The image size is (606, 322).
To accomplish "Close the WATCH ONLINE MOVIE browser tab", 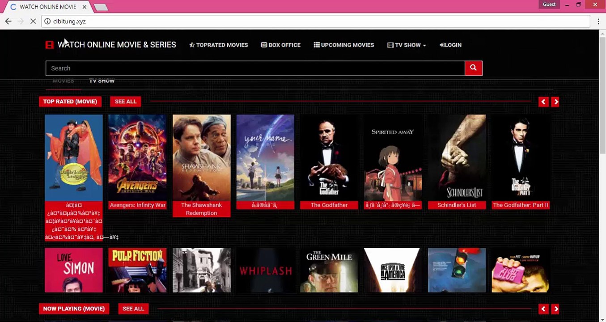I will pos(84,7).
